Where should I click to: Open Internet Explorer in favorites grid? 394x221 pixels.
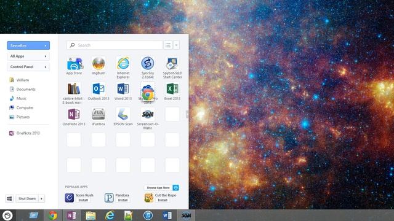pyautogui.click(x=123, y=63)
